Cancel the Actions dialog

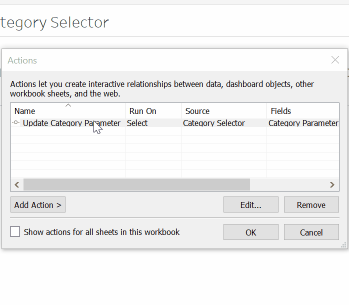click(x=311, y=232)
